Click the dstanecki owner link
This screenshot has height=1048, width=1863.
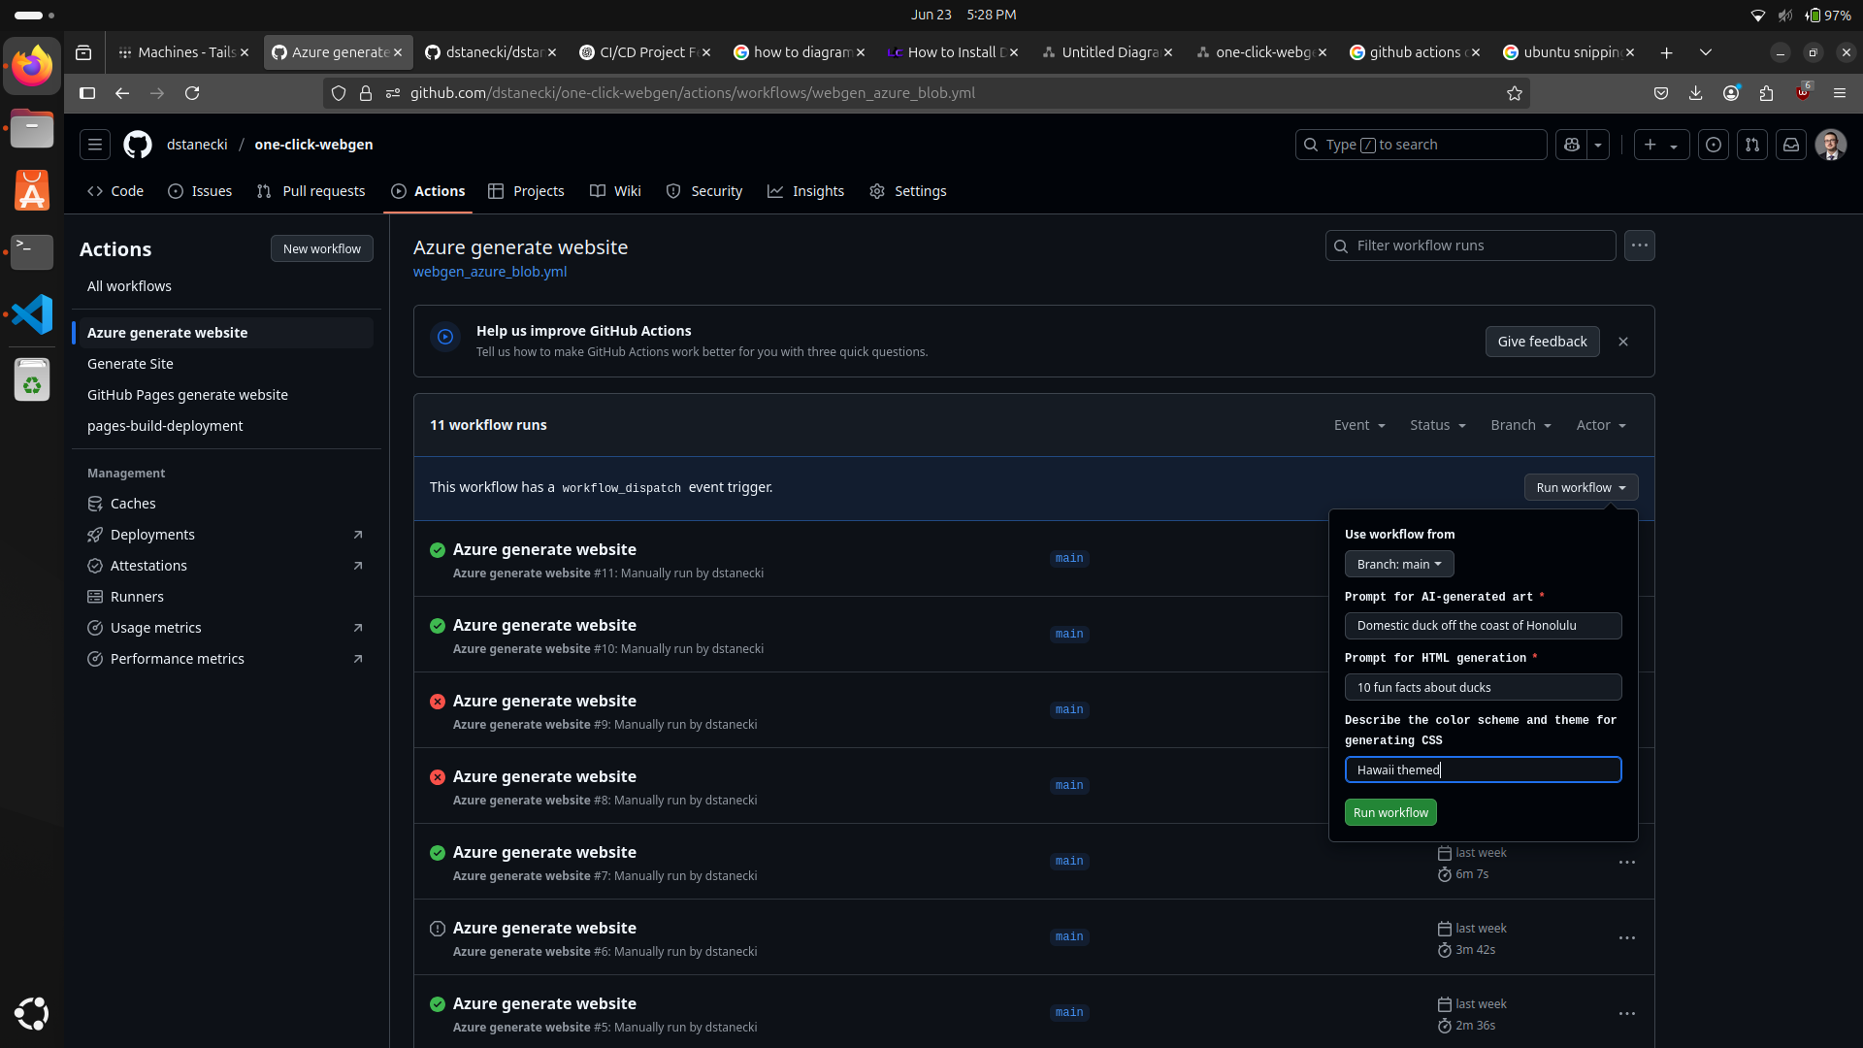pos(197,145)
